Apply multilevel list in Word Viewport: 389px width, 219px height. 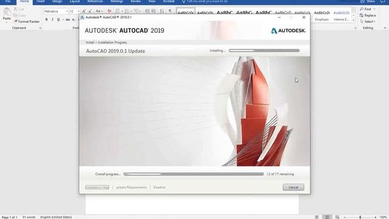point(136,11)
